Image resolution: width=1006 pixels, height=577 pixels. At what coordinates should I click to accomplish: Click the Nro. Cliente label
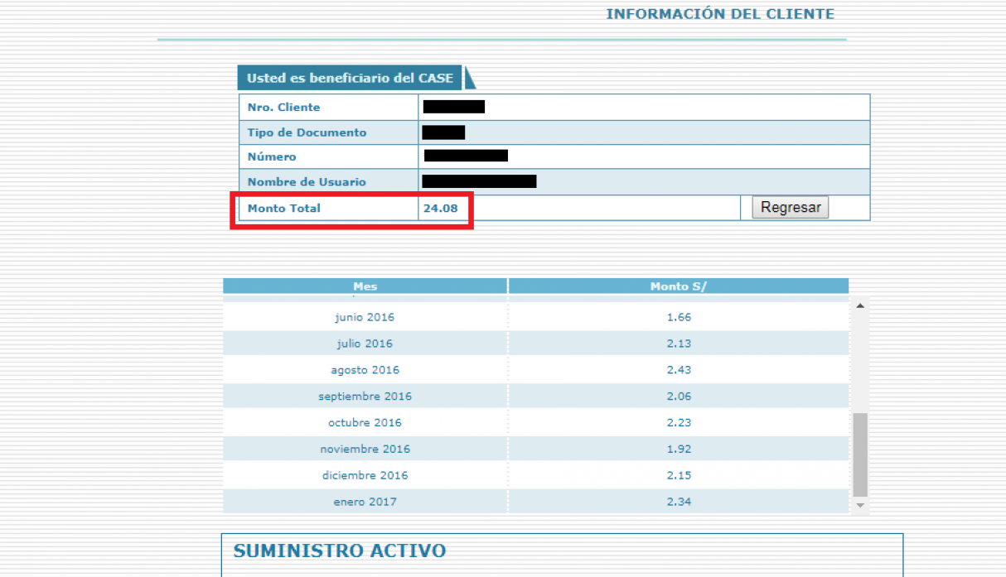pos(283,108)
